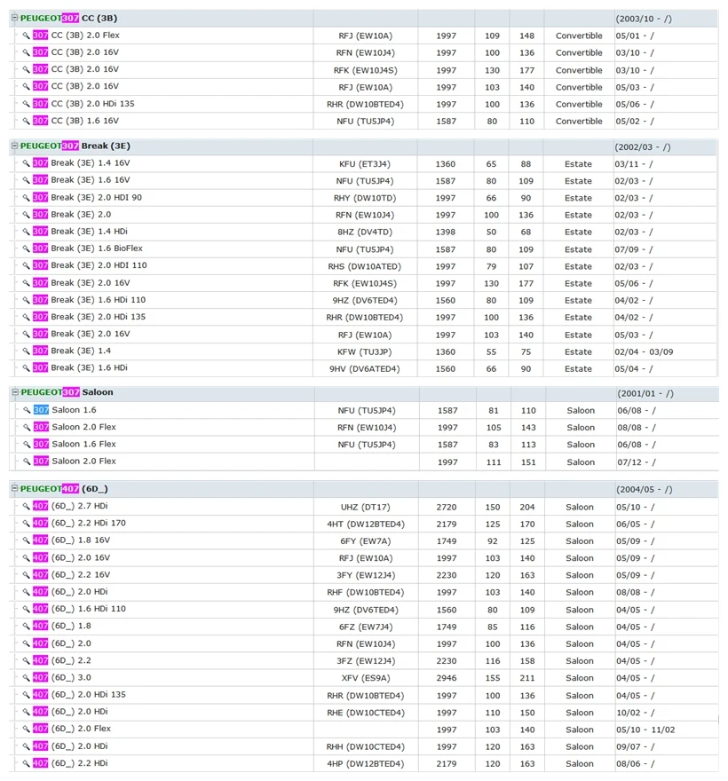Select PEUGEOT 307 Saloon header label

[x=67, y=392]
